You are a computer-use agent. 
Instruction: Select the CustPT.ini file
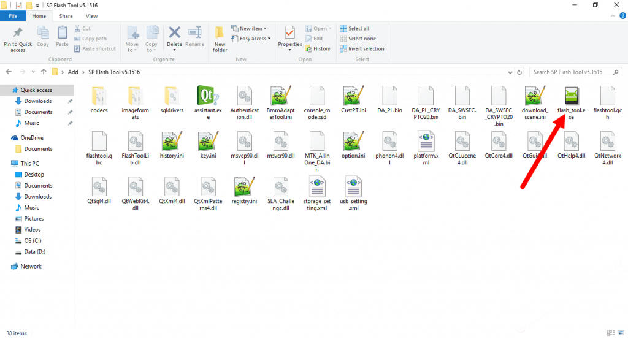pyautogui.click(x=353, y=96)
